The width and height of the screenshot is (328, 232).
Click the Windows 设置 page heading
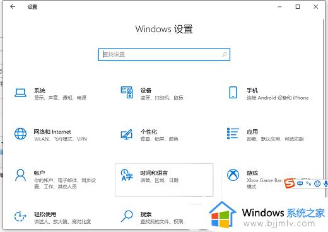click(164, 29)
